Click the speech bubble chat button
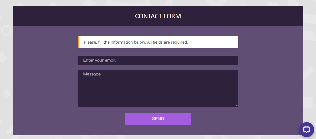Viewport: 316px width, 139px height. [x=307, y=130]
